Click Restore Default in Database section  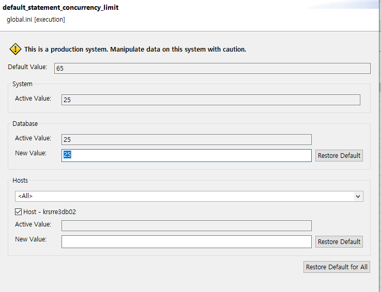tap(339, 155)
